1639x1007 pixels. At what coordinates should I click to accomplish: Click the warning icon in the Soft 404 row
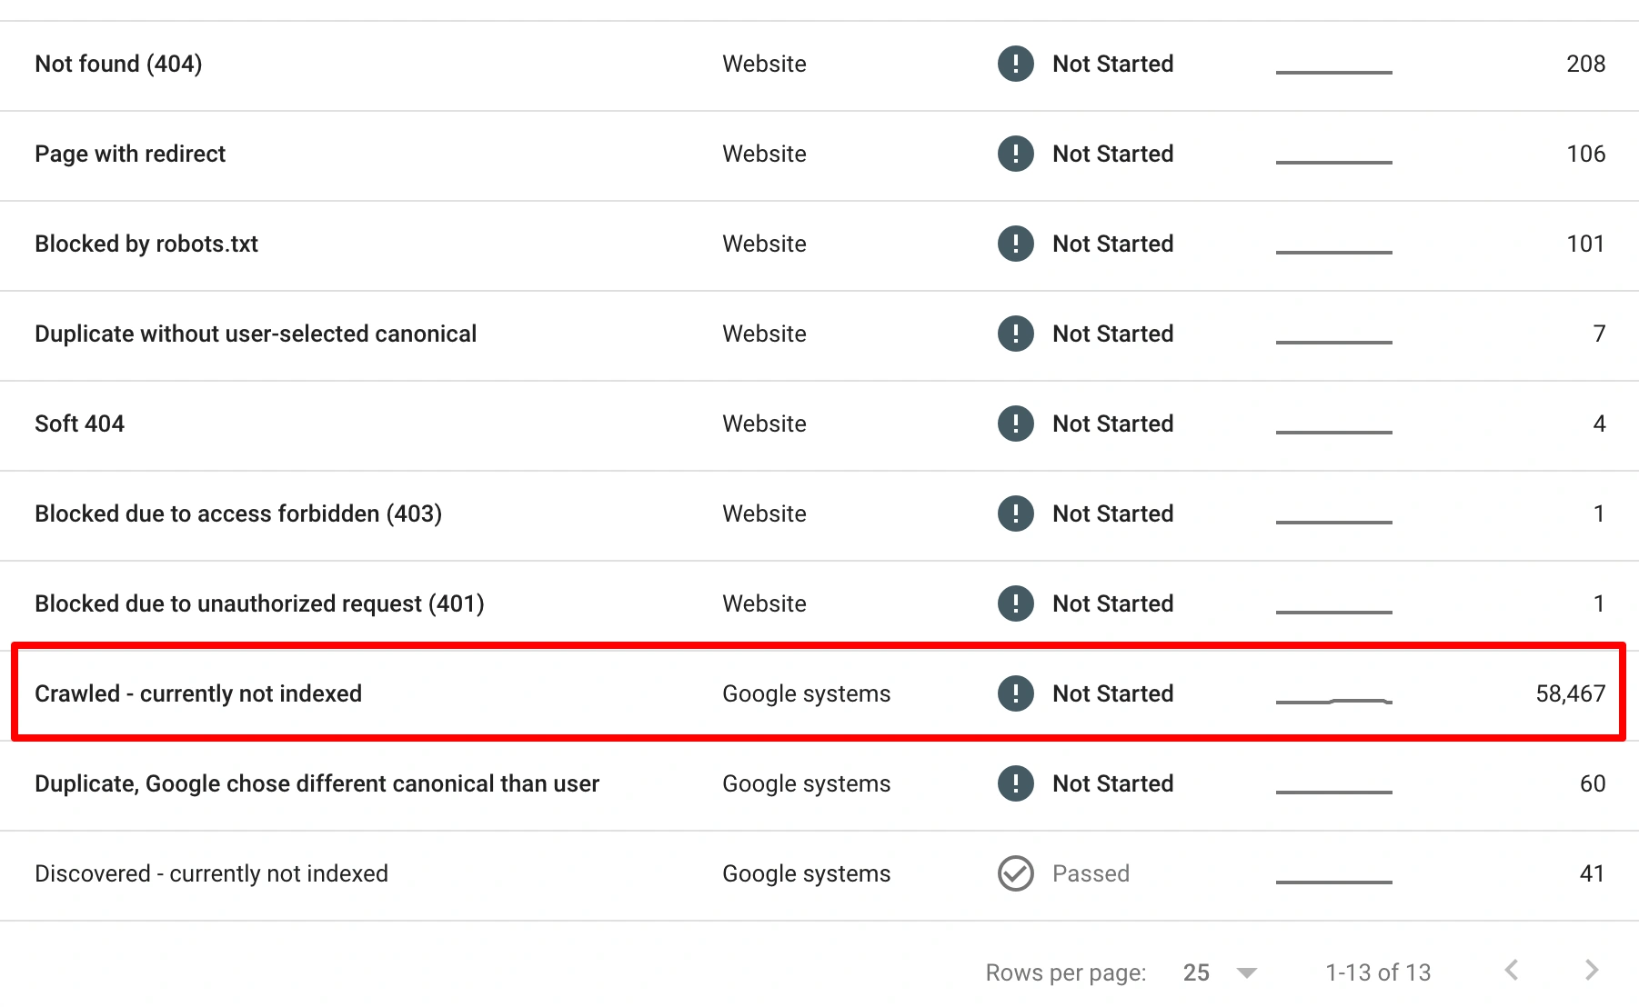click(1015, 424)
